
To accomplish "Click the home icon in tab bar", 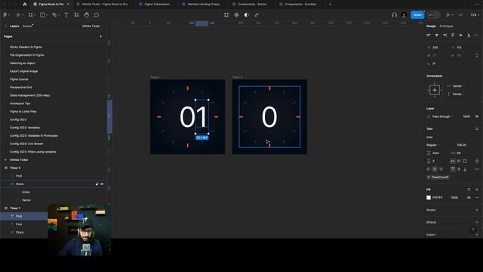I will point(25,5).
